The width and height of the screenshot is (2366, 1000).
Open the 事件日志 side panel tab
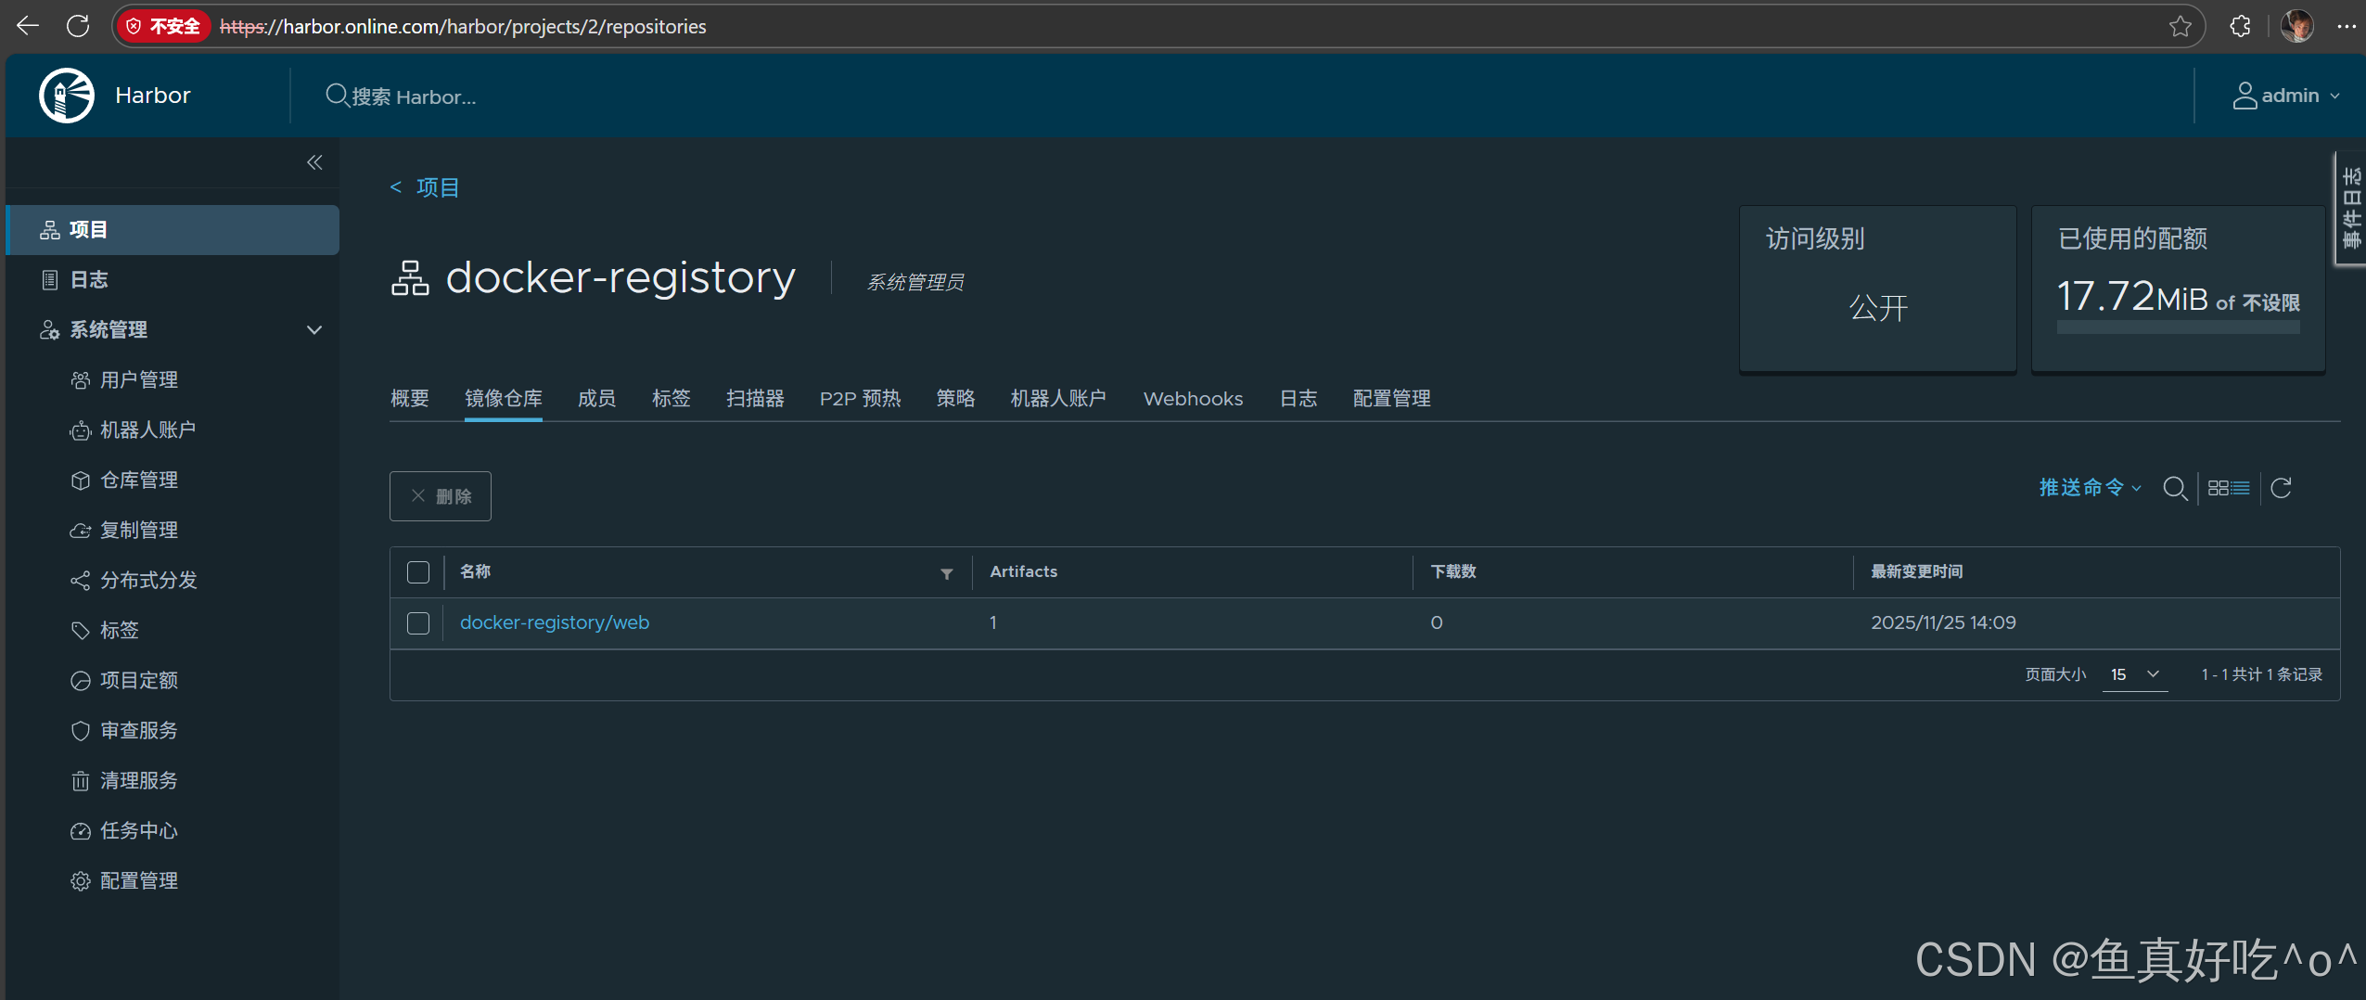2350,208
